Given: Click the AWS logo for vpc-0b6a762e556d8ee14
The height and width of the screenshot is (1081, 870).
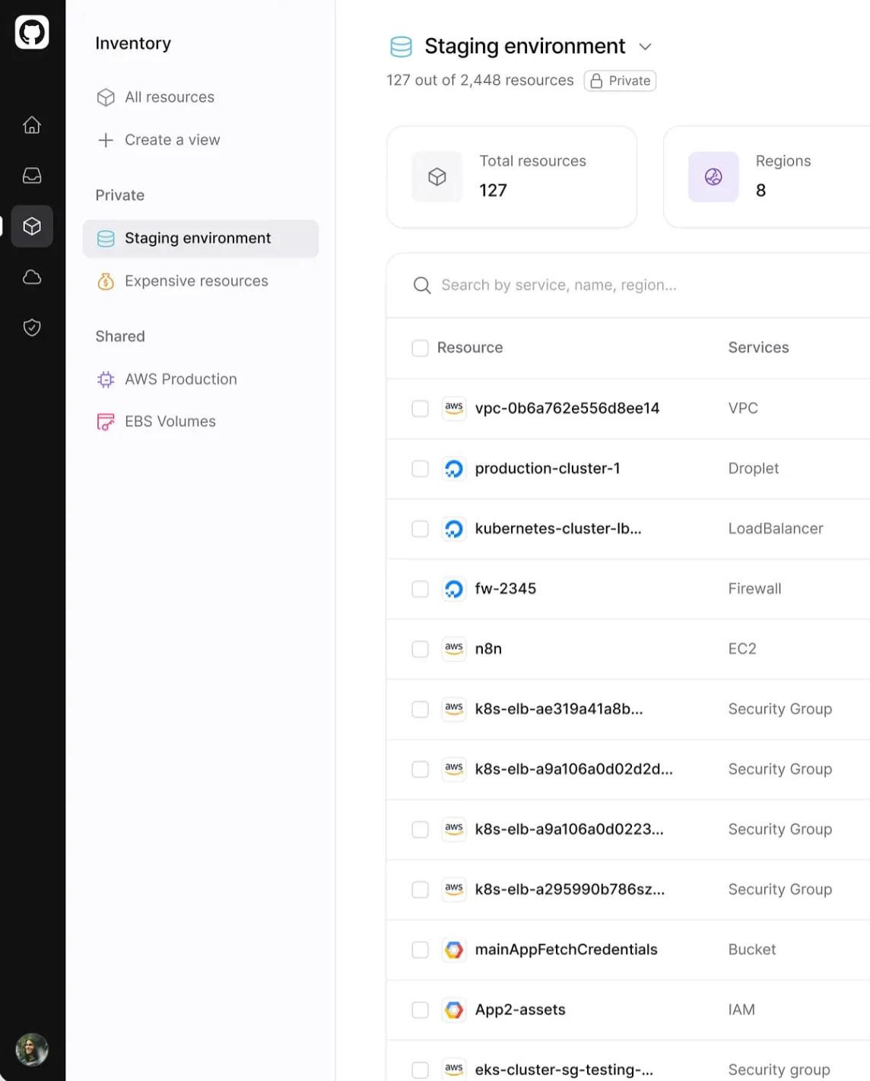Looking at the screenshot, I should [454, 408].
